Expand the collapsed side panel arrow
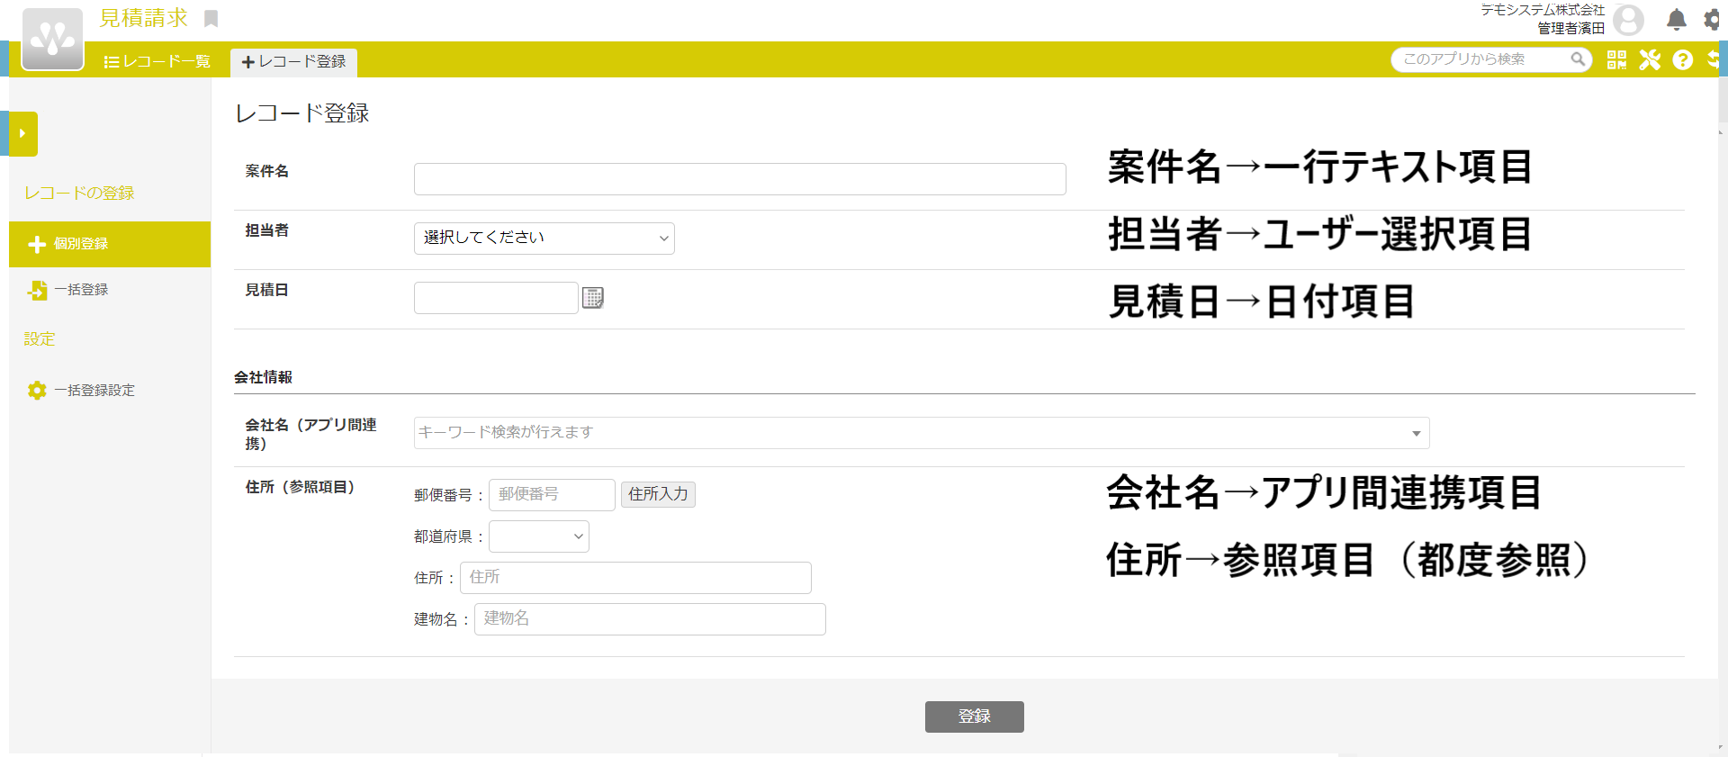 [22, 134]
